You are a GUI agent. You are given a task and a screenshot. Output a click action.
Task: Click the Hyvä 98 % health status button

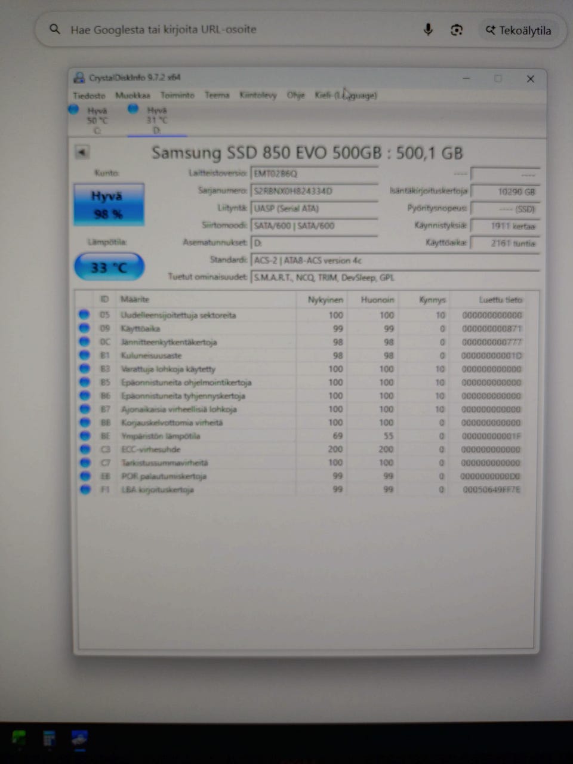click(x=109, y=205)
